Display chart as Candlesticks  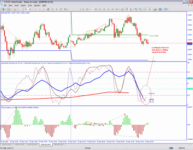pyautogui.click(x=127, y=9)
